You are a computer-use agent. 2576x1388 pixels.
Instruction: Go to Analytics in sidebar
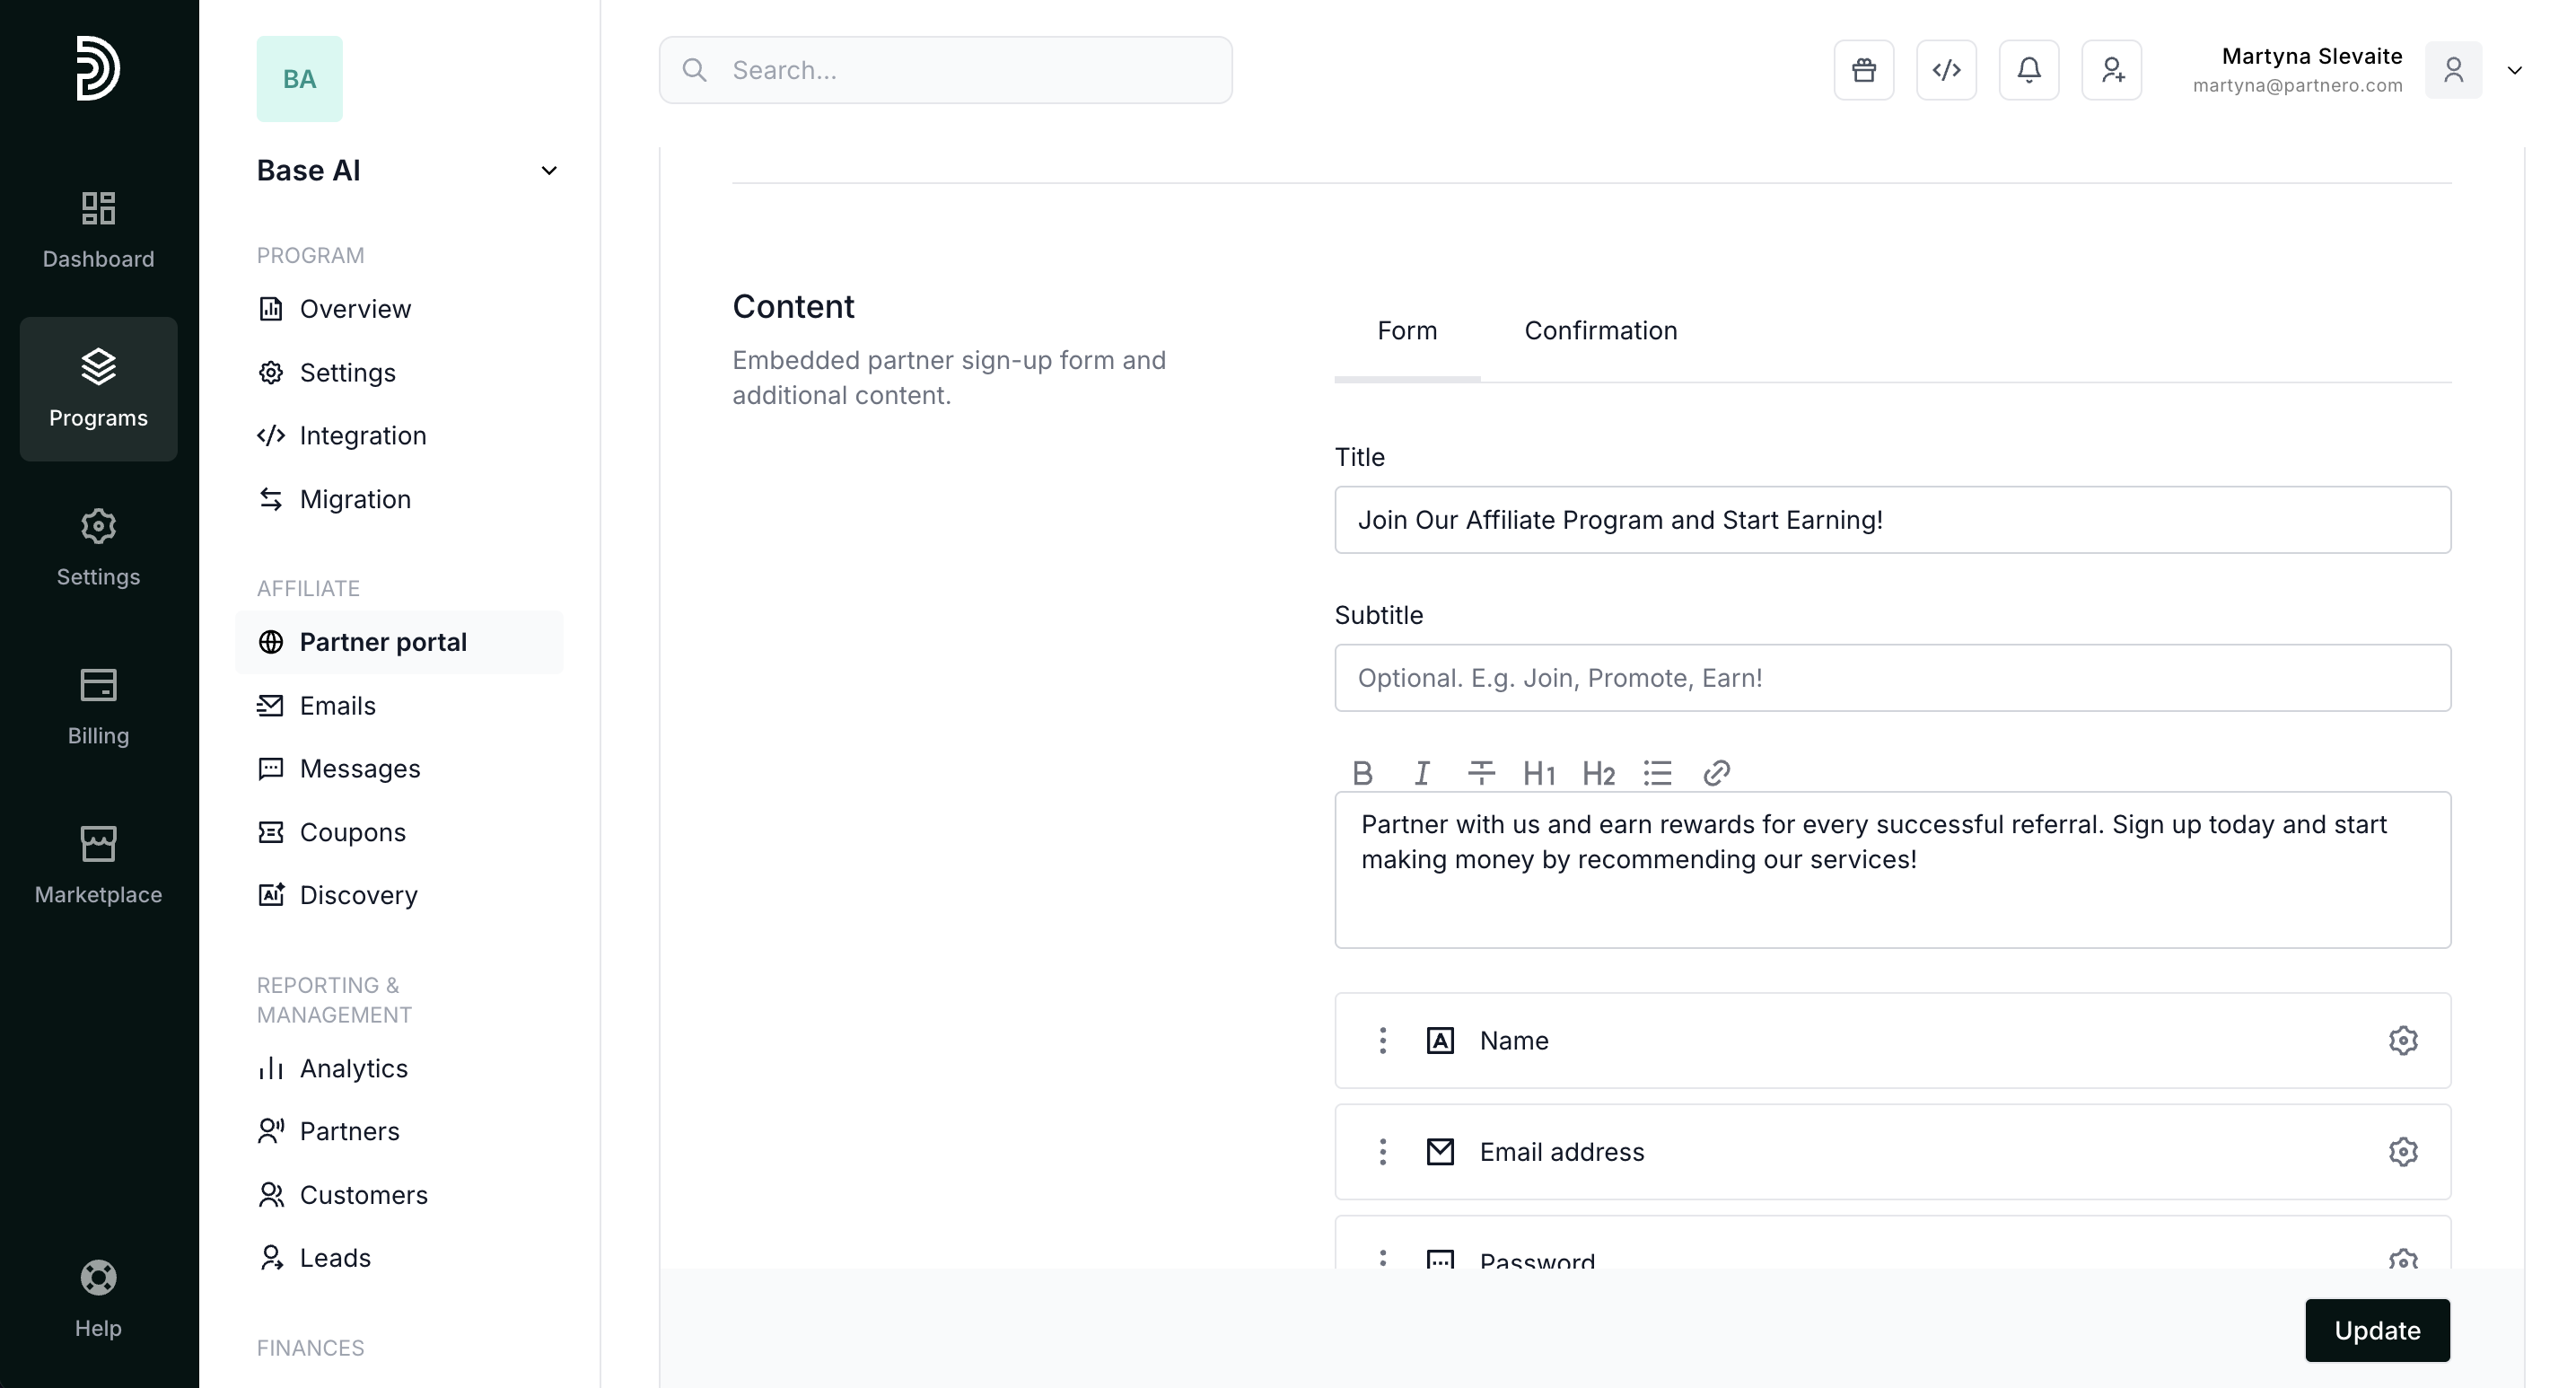[353, 1068]
